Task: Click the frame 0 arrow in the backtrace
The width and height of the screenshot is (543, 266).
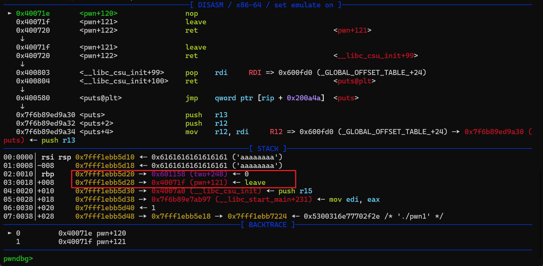Action: pos(10,233)
